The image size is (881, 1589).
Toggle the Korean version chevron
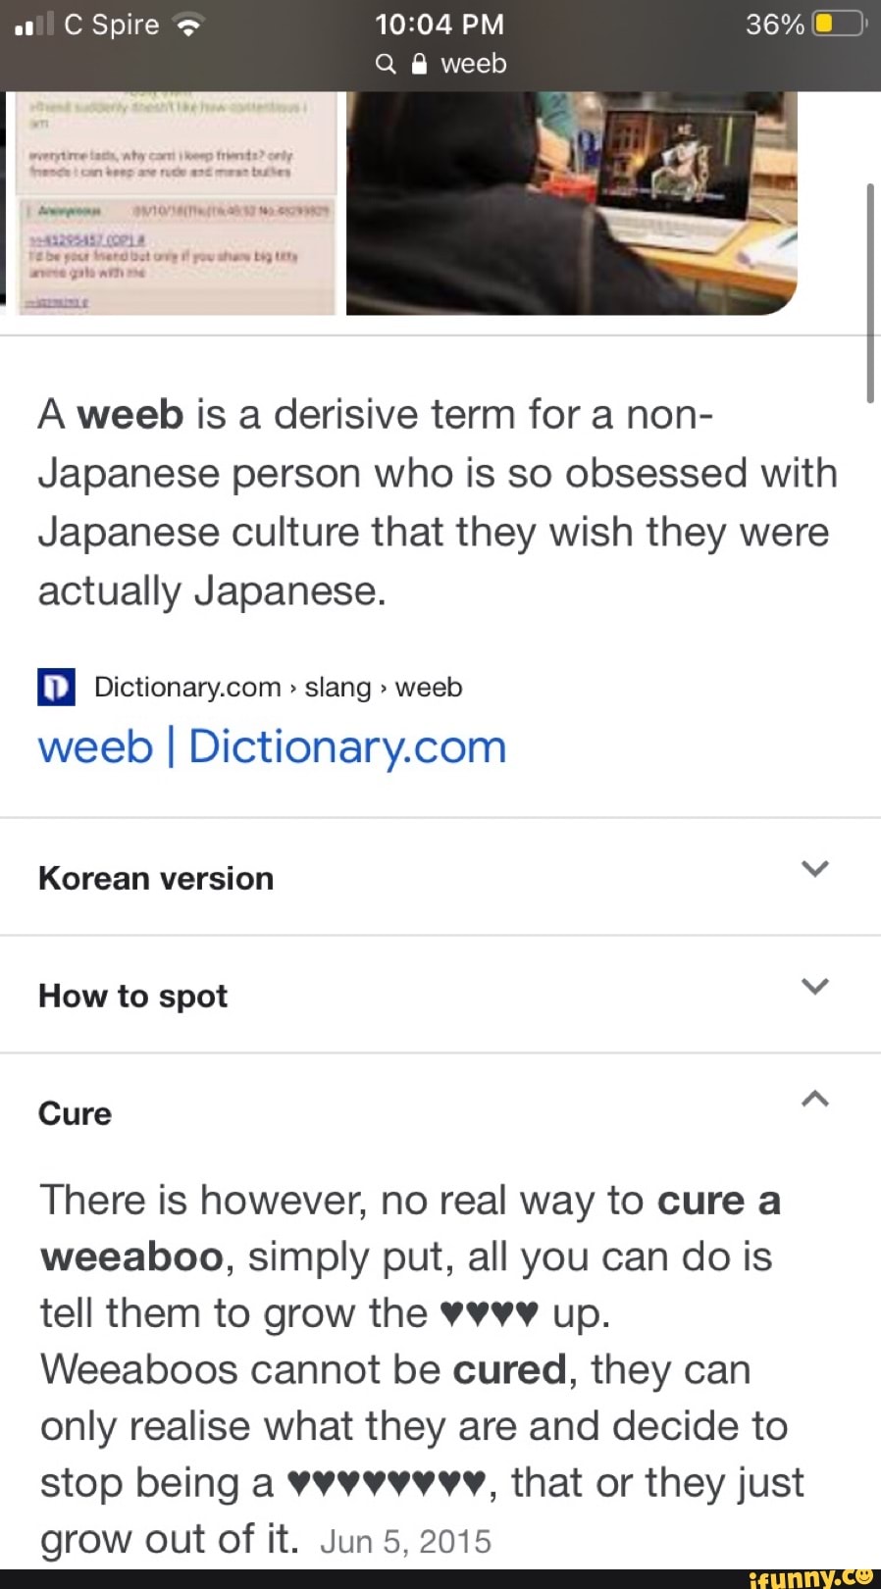[814, 868]
